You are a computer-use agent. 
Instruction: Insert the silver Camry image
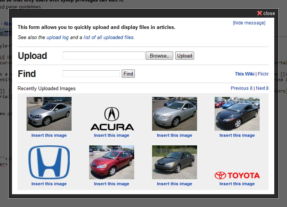175,135
